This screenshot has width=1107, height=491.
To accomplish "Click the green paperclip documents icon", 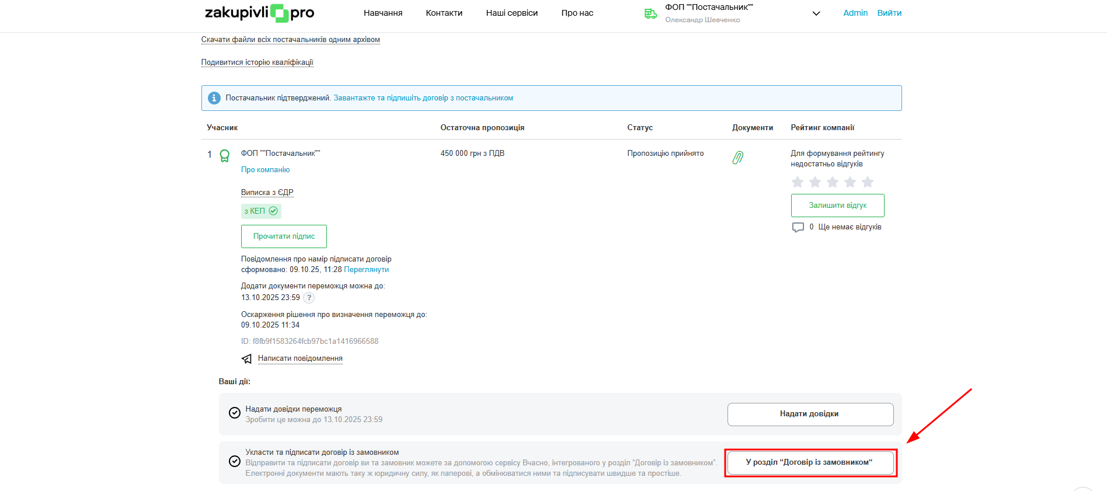I will click(737, 158).
